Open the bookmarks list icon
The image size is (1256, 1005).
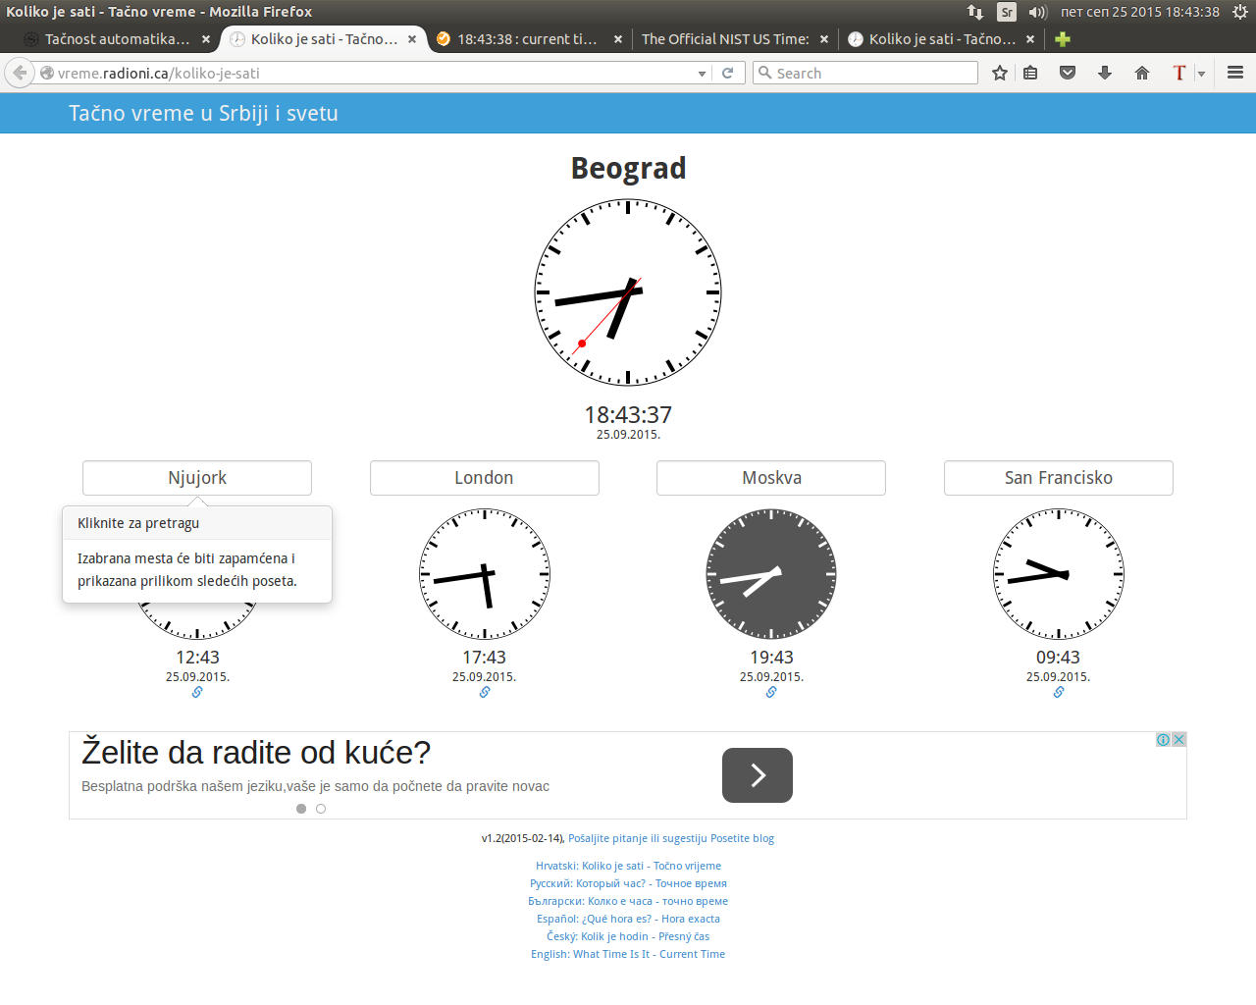[x=1030, y=73]
